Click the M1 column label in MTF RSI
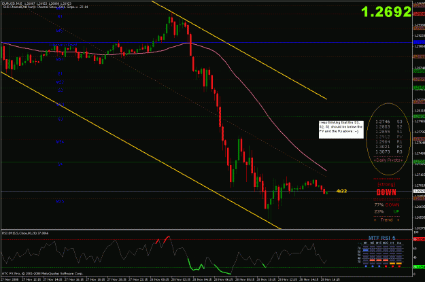The width and height of the screenshot is (425, 282). pos(365,243)
